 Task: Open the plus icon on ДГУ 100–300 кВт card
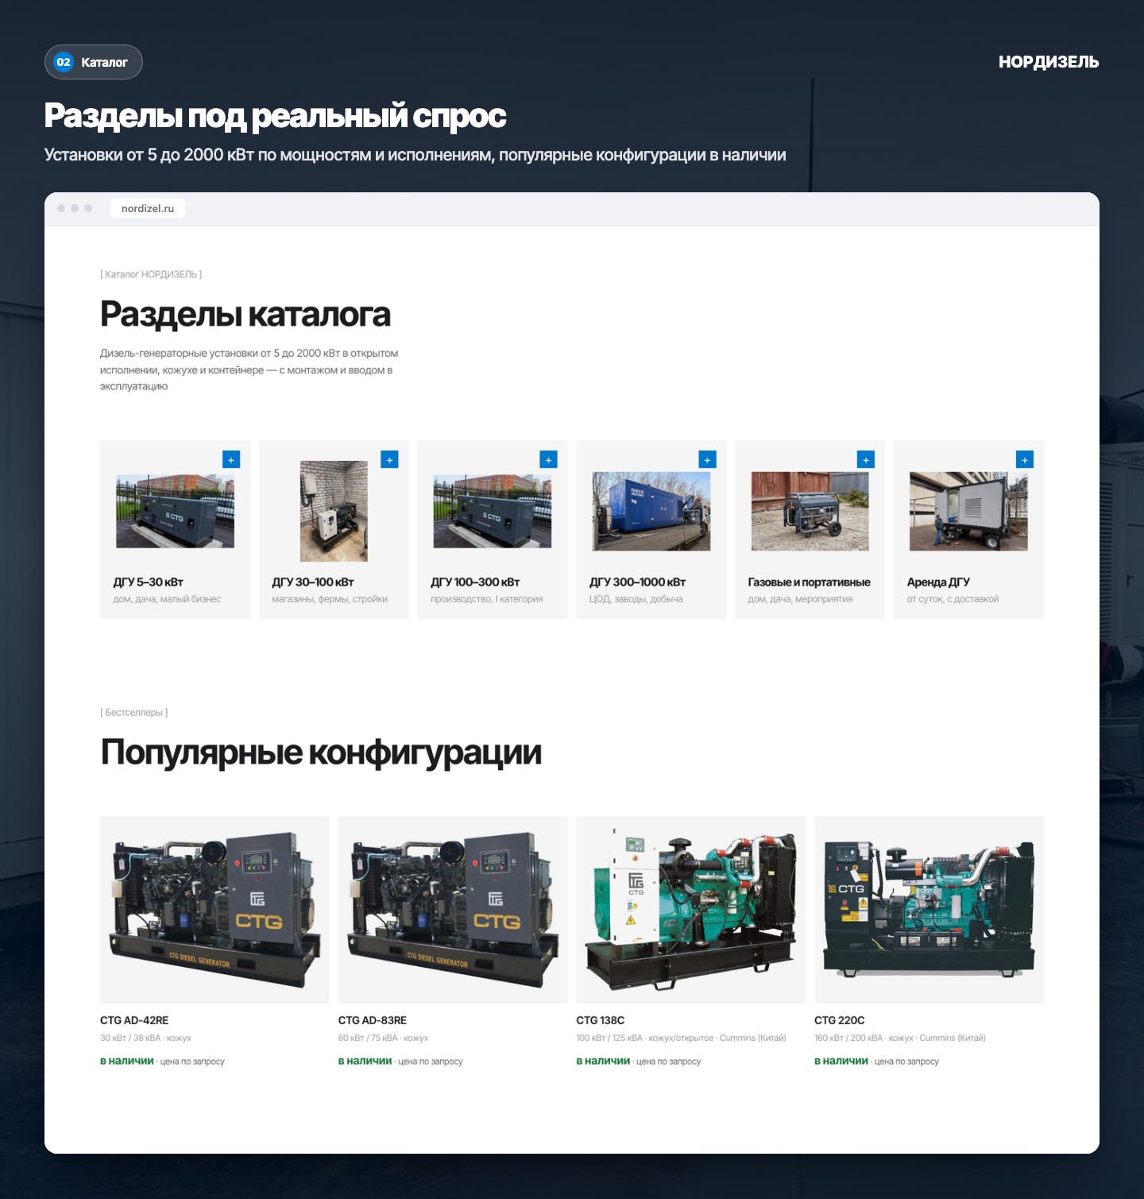coord(548,459)
